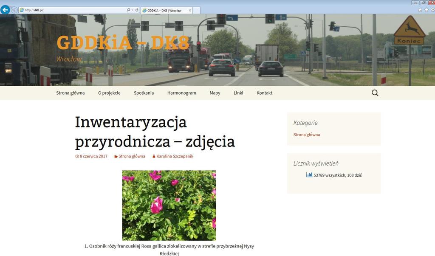Select the GDDKiA – DK8 | Wrocław tab
Viewport: 435px width, 256px height.
167,11
